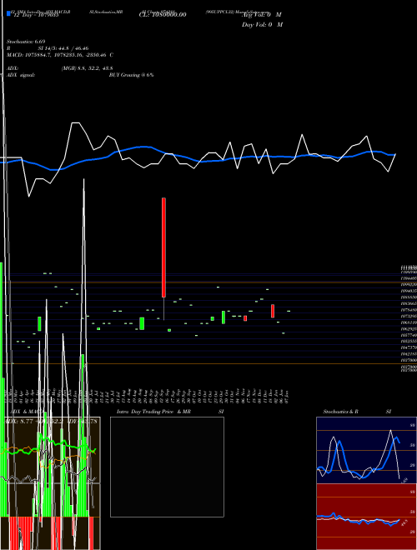Click the tall red candlestick in price chart
Screen dimensions: 417x550
click(163, 247)
